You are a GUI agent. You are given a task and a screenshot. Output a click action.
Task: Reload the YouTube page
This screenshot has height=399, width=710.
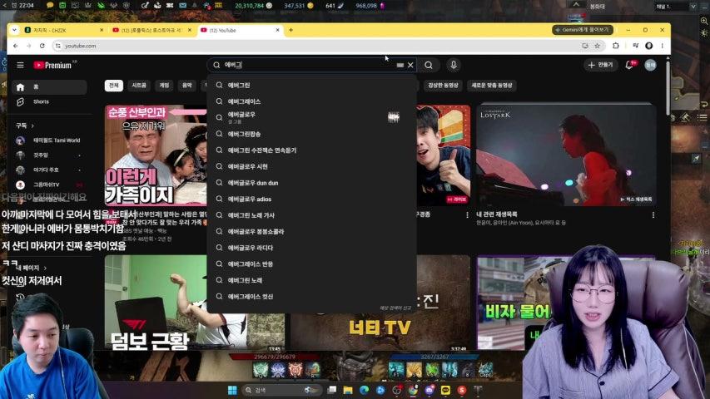click(x=42, y=46)
